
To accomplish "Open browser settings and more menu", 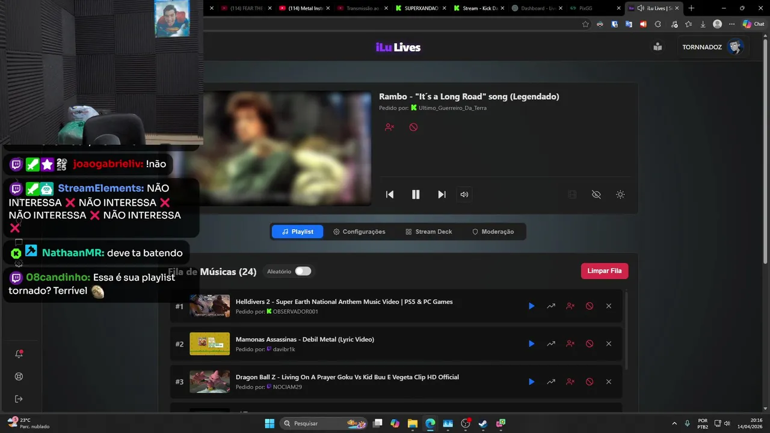I will [731, 24].
